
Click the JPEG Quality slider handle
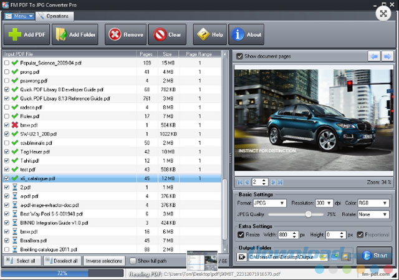(x=307, y=213)
